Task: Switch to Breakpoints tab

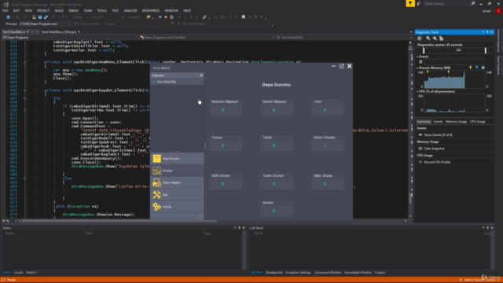Action: point(274,273)
